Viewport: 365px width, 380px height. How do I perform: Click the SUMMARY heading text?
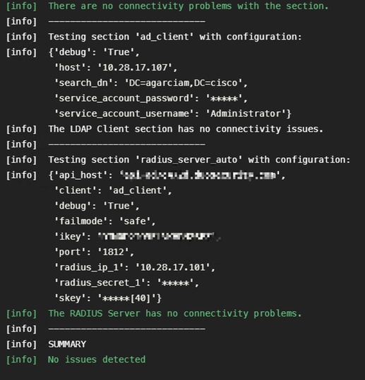tap(67, 344)
